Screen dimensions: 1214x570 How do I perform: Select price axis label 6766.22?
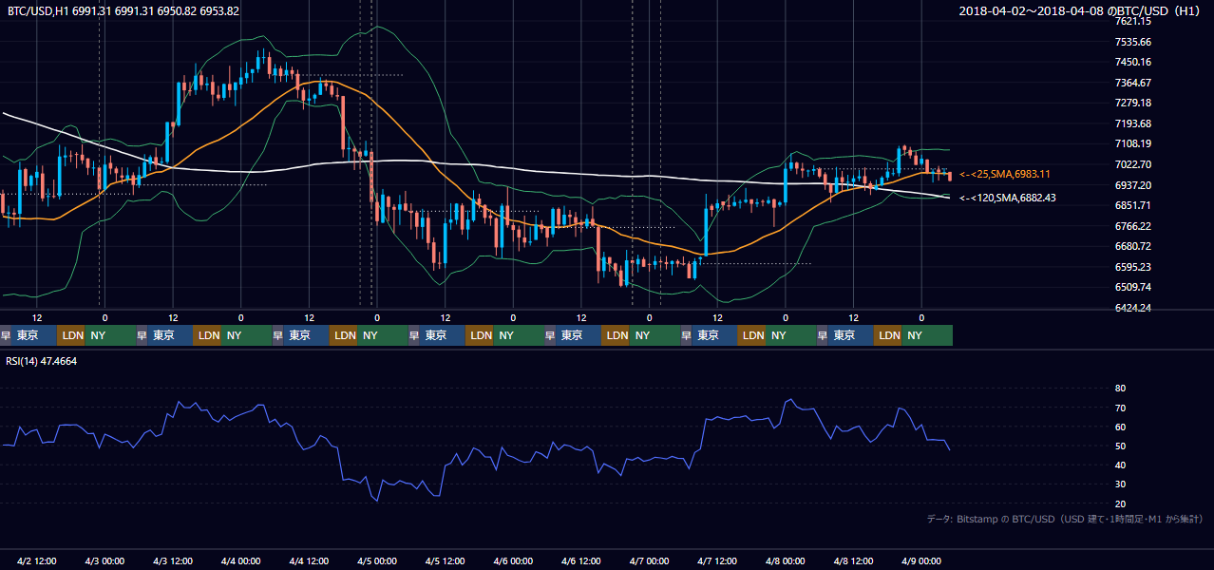[x=1133, y=226]
